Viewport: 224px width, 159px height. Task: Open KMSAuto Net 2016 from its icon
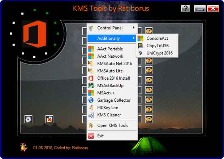[91, 63]
